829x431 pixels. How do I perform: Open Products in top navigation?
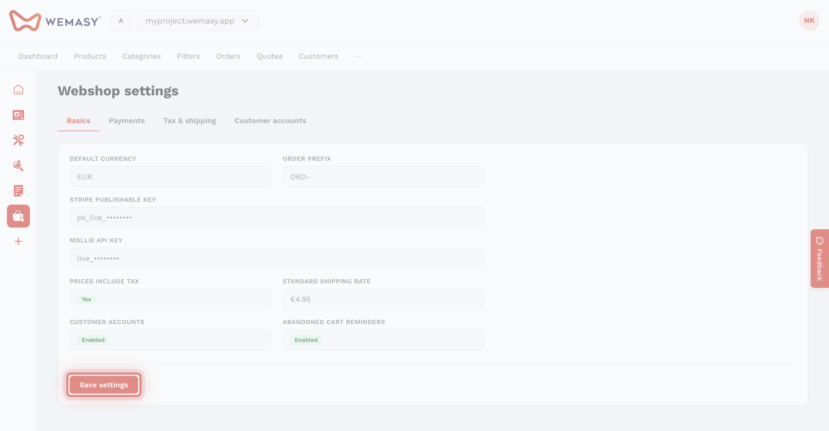click(90, 56)
